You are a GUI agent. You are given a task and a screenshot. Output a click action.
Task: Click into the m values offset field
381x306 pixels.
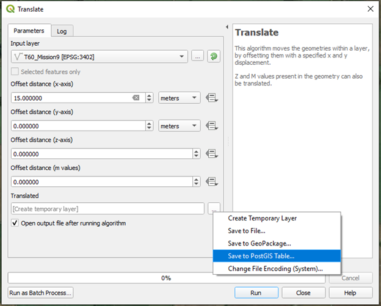point(102,182)
